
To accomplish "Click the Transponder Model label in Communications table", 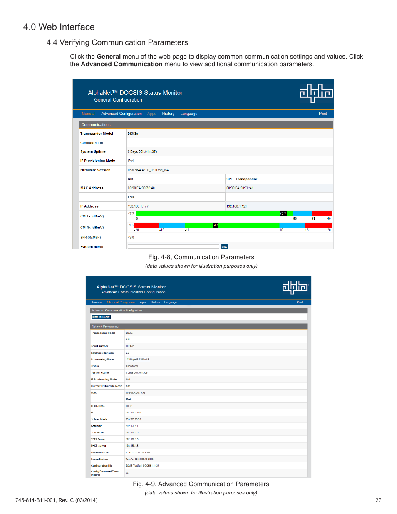I will pos(97,134).
